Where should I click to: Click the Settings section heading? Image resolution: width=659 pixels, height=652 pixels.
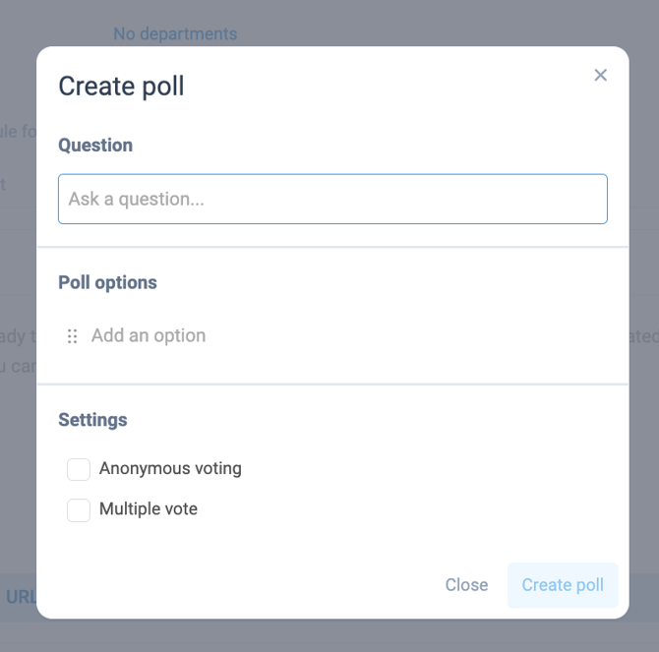coord(92,420)
